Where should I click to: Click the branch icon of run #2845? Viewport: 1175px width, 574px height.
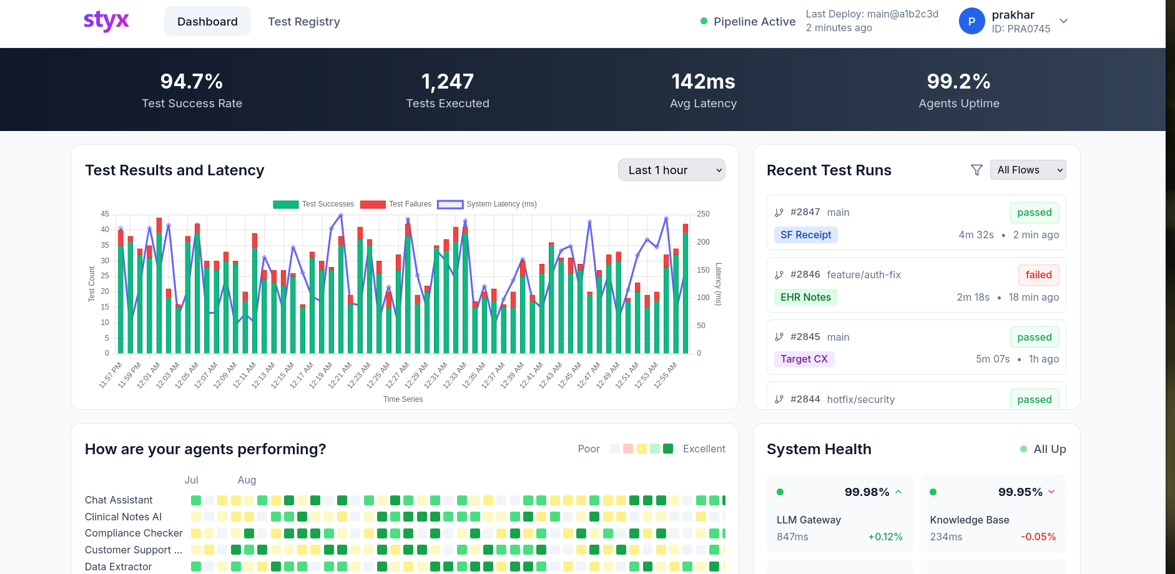(x=779, y=337)
